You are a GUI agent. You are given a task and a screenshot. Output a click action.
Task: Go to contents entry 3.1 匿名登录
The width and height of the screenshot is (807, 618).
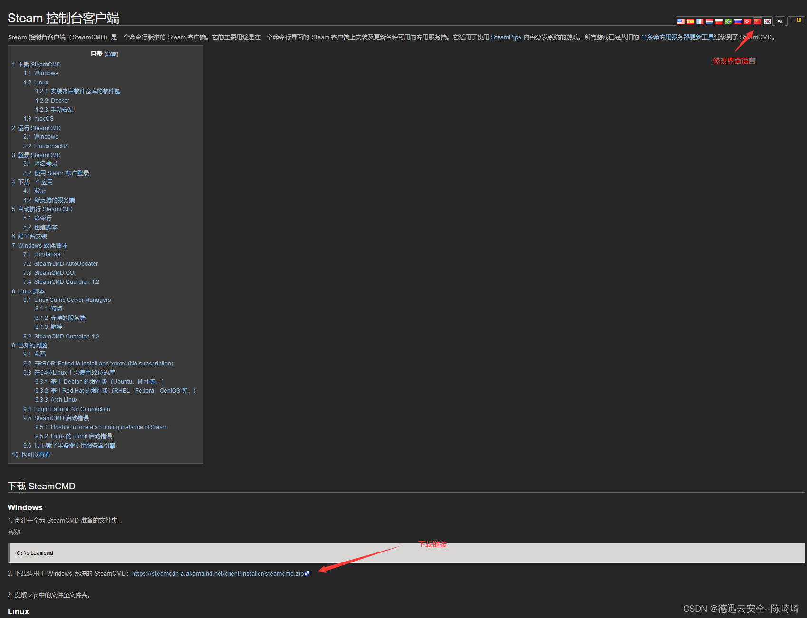pos(40,164)
